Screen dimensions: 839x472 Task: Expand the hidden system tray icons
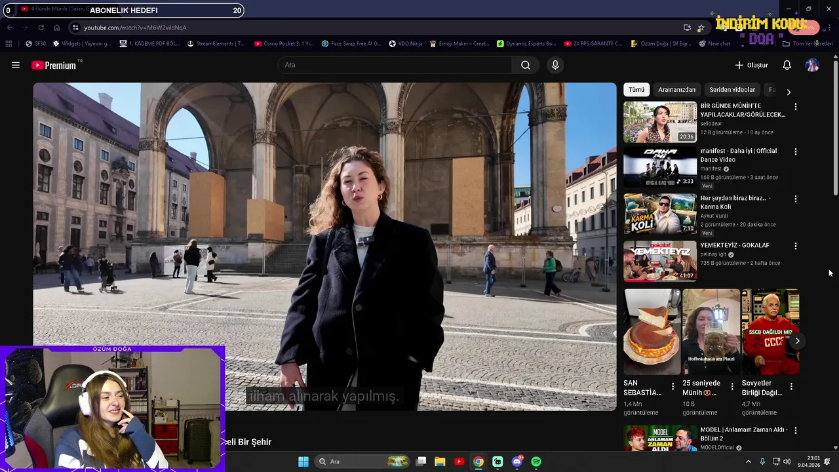[749, 462]
